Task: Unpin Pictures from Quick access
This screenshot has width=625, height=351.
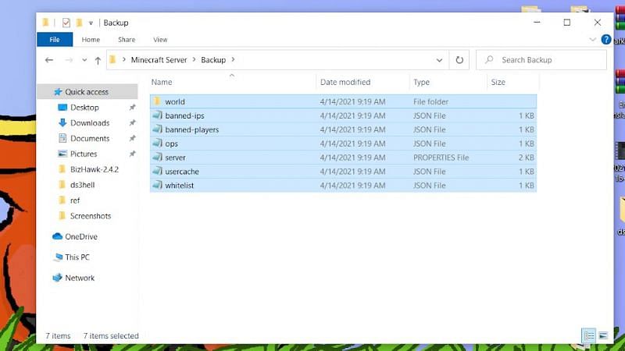Action: (132, 154)
